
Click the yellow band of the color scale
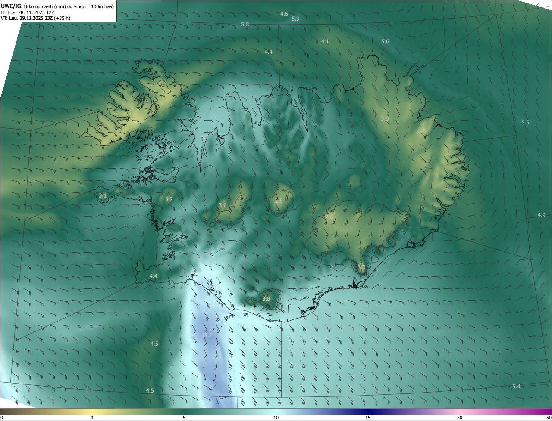[93, 411]
